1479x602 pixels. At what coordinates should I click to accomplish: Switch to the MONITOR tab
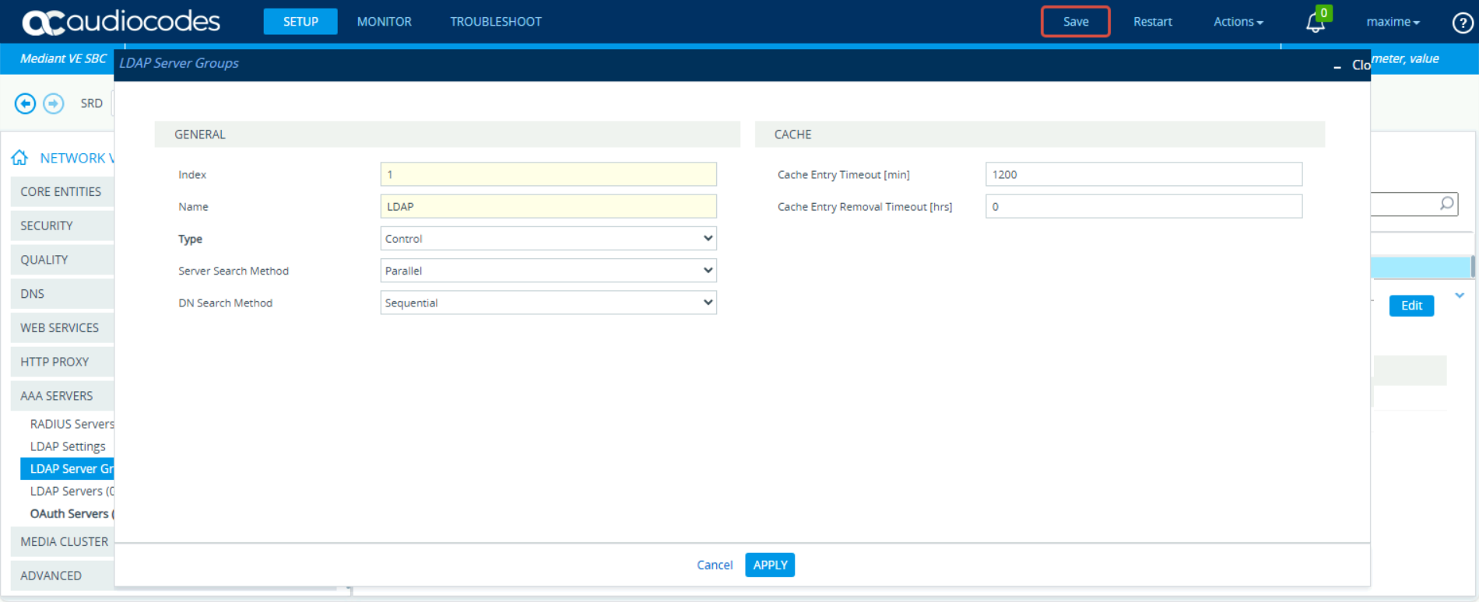pos(384,22)
